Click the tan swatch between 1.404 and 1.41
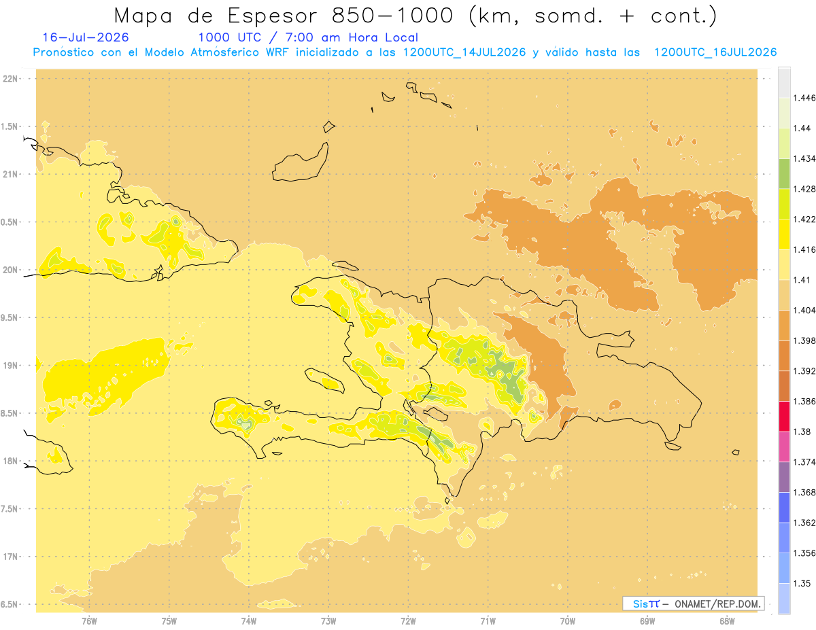 (784, 295)
